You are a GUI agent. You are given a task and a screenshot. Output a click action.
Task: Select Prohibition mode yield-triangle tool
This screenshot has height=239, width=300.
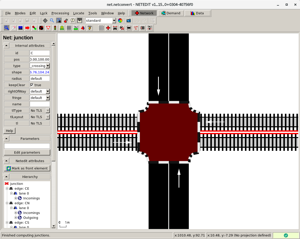(48, 28)
